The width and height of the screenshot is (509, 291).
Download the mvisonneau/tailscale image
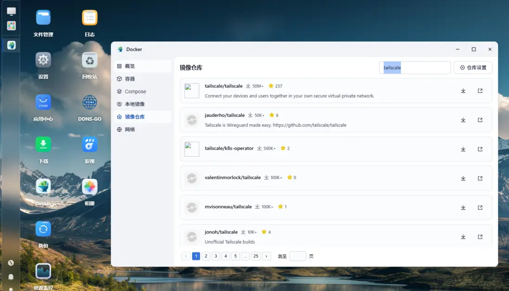[x=463, y=208]
